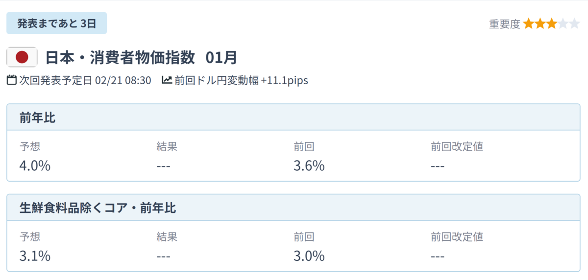
Task: Click the second orange importance star
Action: click(540, 23)
